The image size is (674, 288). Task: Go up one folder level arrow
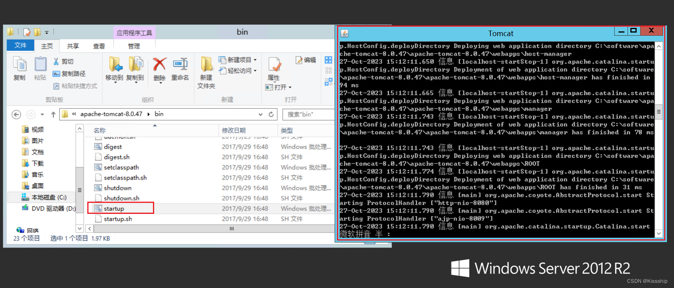click(53, 114)
